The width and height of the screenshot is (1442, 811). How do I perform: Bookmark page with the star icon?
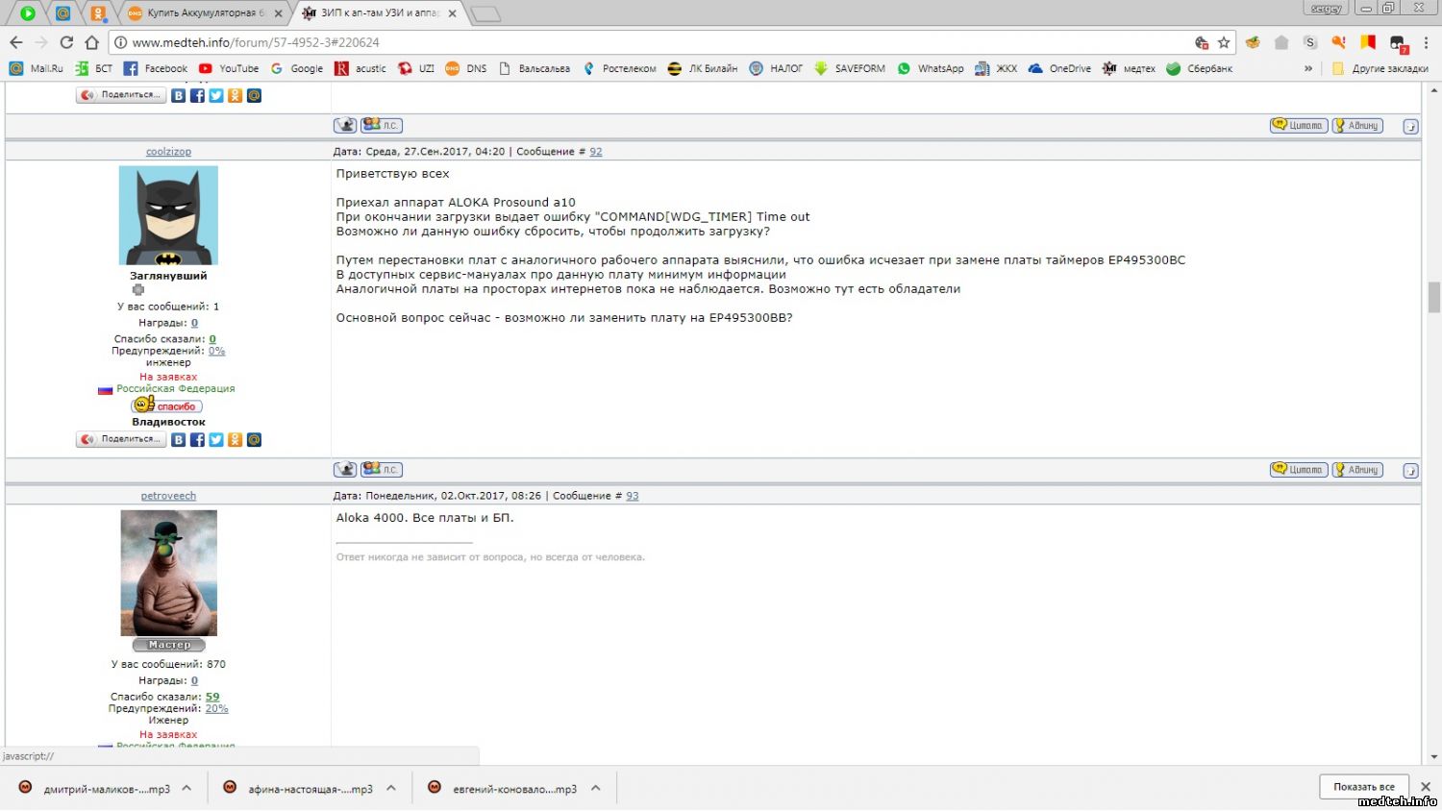1224,42
